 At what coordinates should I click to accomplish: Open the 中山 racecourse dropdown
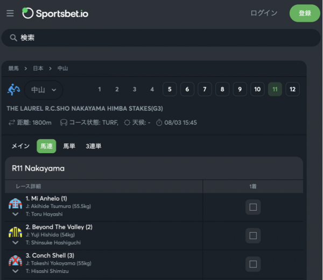(x=44, y=90)
